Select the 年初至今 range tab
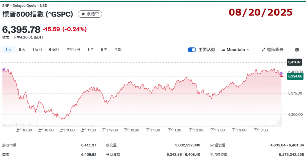The width and height of the screenshot is (306, 162). coord(73,49)
